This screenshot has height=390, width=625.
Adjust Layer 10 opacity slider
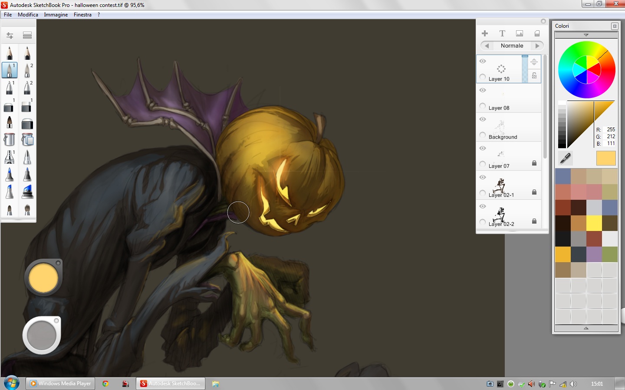tap(525, 68)
